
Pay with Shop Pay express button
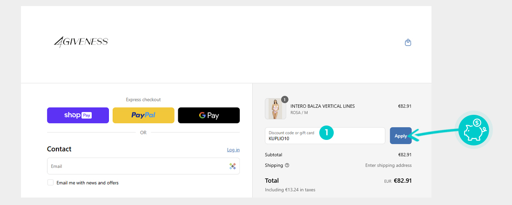click(x=78, y=115)
